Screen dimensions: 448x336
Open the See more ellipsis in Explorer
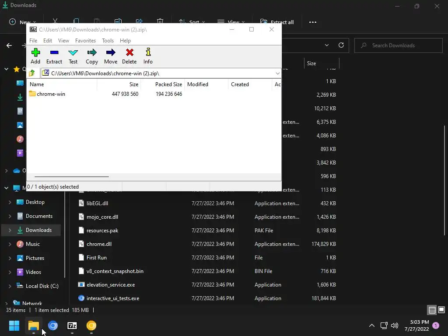coord(312,22)
